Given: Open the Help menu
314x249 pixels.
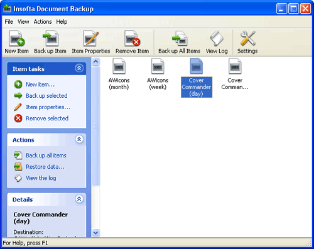Looking at the screenshot, I should pos(62,21).
